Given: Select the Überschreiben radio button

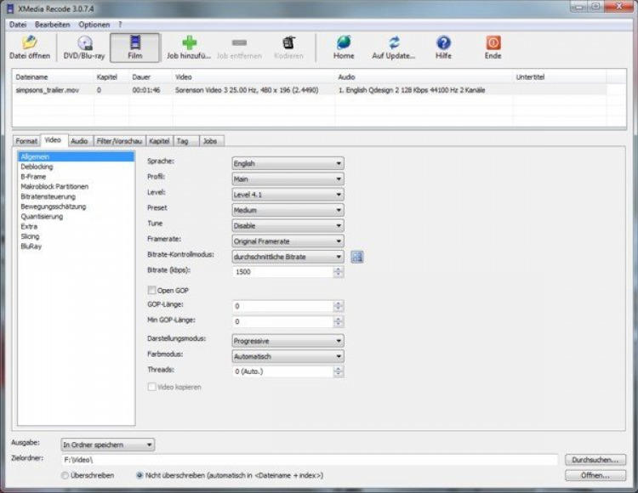Looking at the screenshot, I should click(x=66, y=475).
